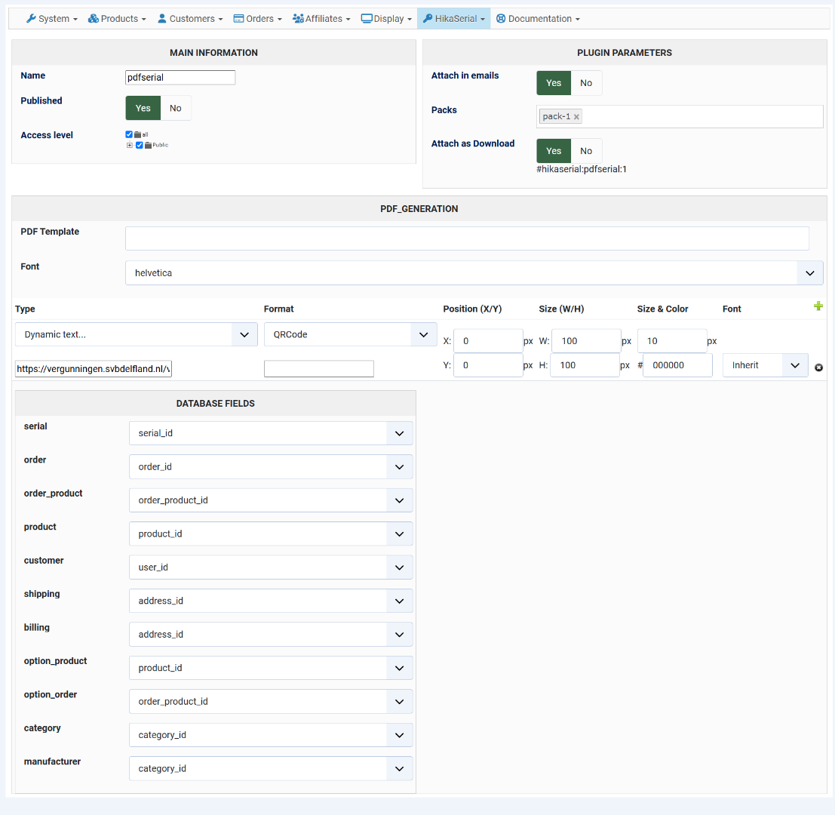Click the Yes button for Attach as Download
Image resolution: width=835 pixels, height=815 pixels.
pos(554,151)
